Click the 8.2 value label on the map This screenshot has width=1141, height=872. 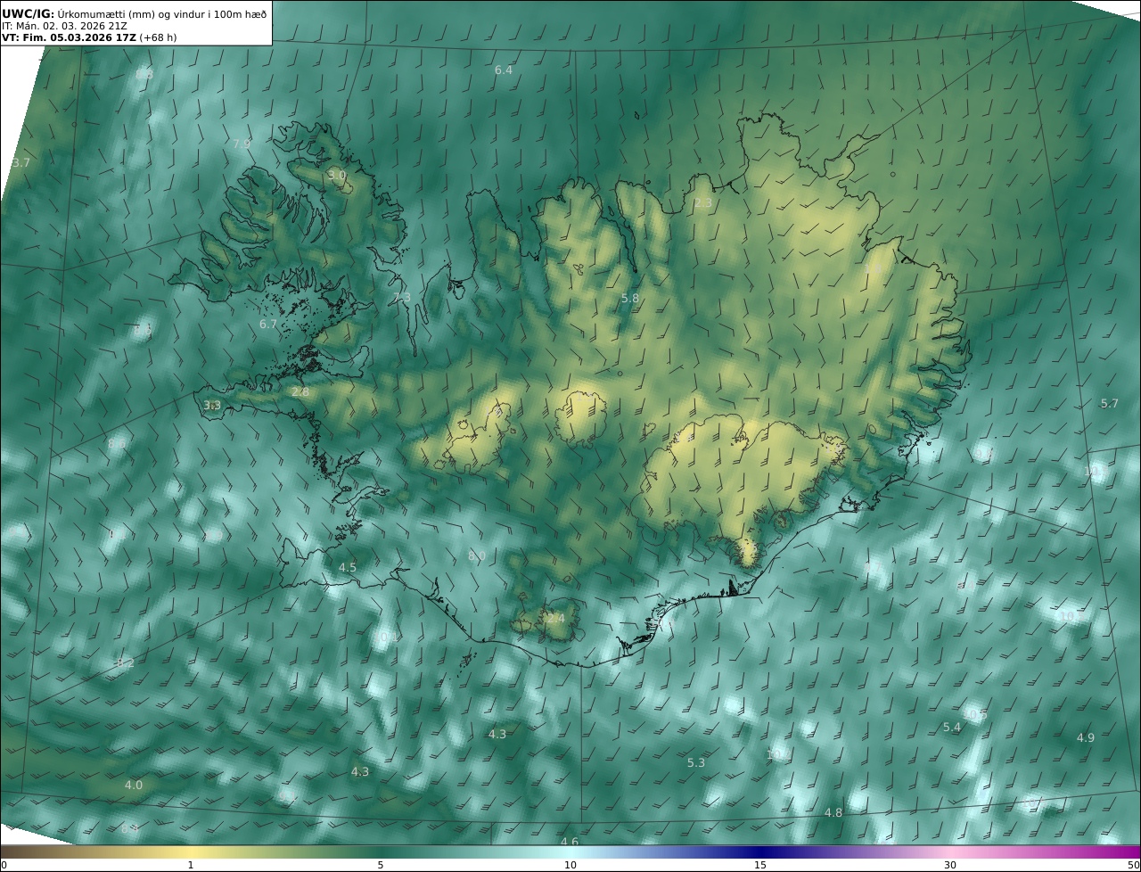tap(126, 663)
